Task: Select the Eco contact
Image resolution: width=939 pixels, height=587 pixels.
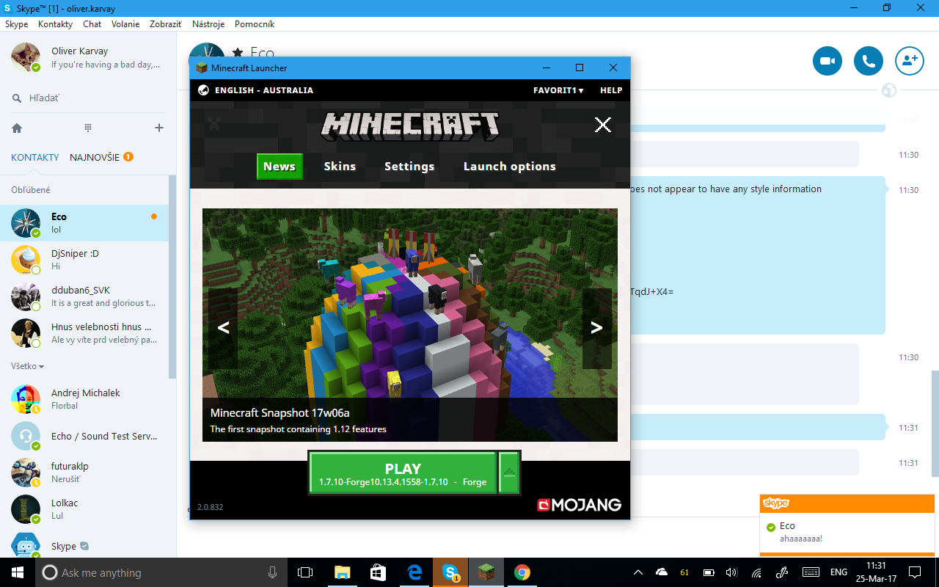Action: (84, 223)
